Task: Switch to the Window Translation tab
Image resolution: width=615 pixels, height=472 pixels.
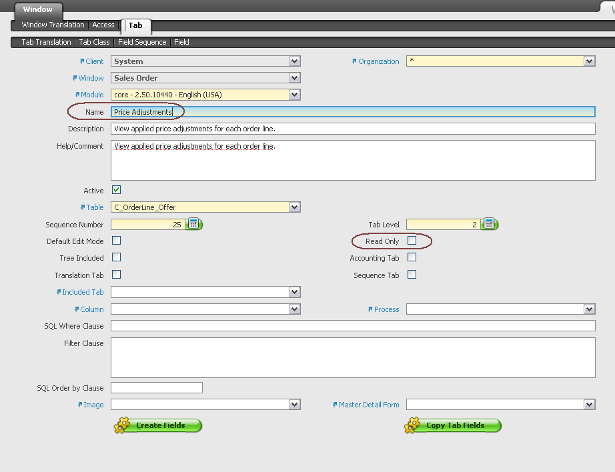Action: tap(53, 25)
